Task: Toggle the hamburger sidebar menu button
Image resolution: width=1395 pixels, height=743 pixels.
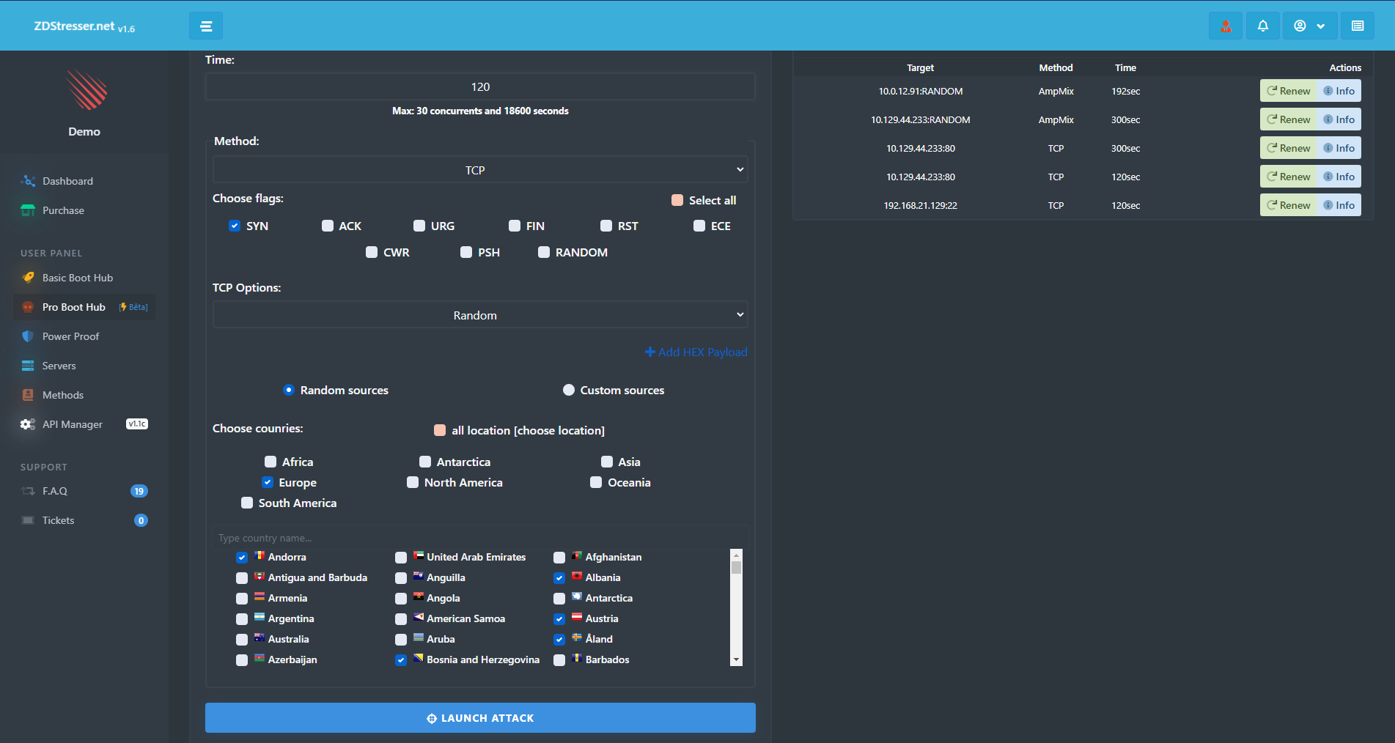Action: point(206,26)
